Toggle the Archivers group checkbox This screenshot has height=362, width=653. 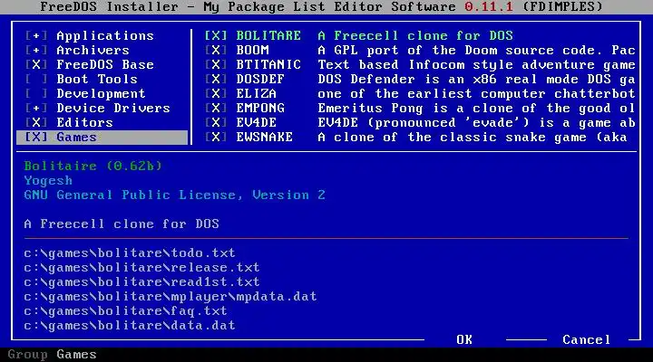tap(36, 51)
